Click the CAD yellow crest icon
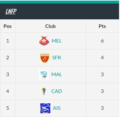Image resolution: width=120 pixels, height=117 pixels. click(44, 91)
